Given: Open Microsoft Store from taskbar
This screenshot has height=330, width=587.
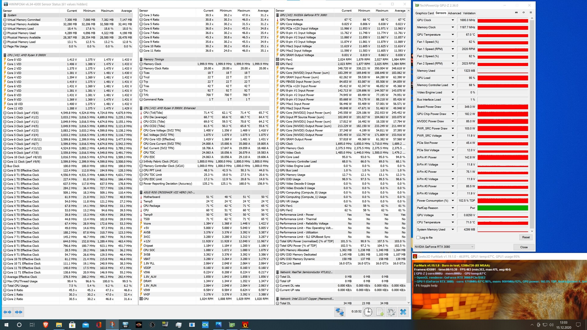Looking at the screenshot, I should point(72,325).
